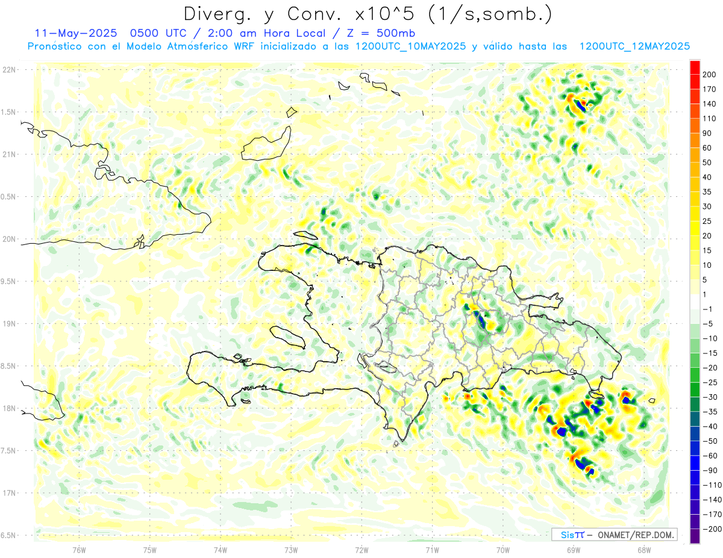
Task: Click the positive '25' color bar value
Action: [707, 222]
